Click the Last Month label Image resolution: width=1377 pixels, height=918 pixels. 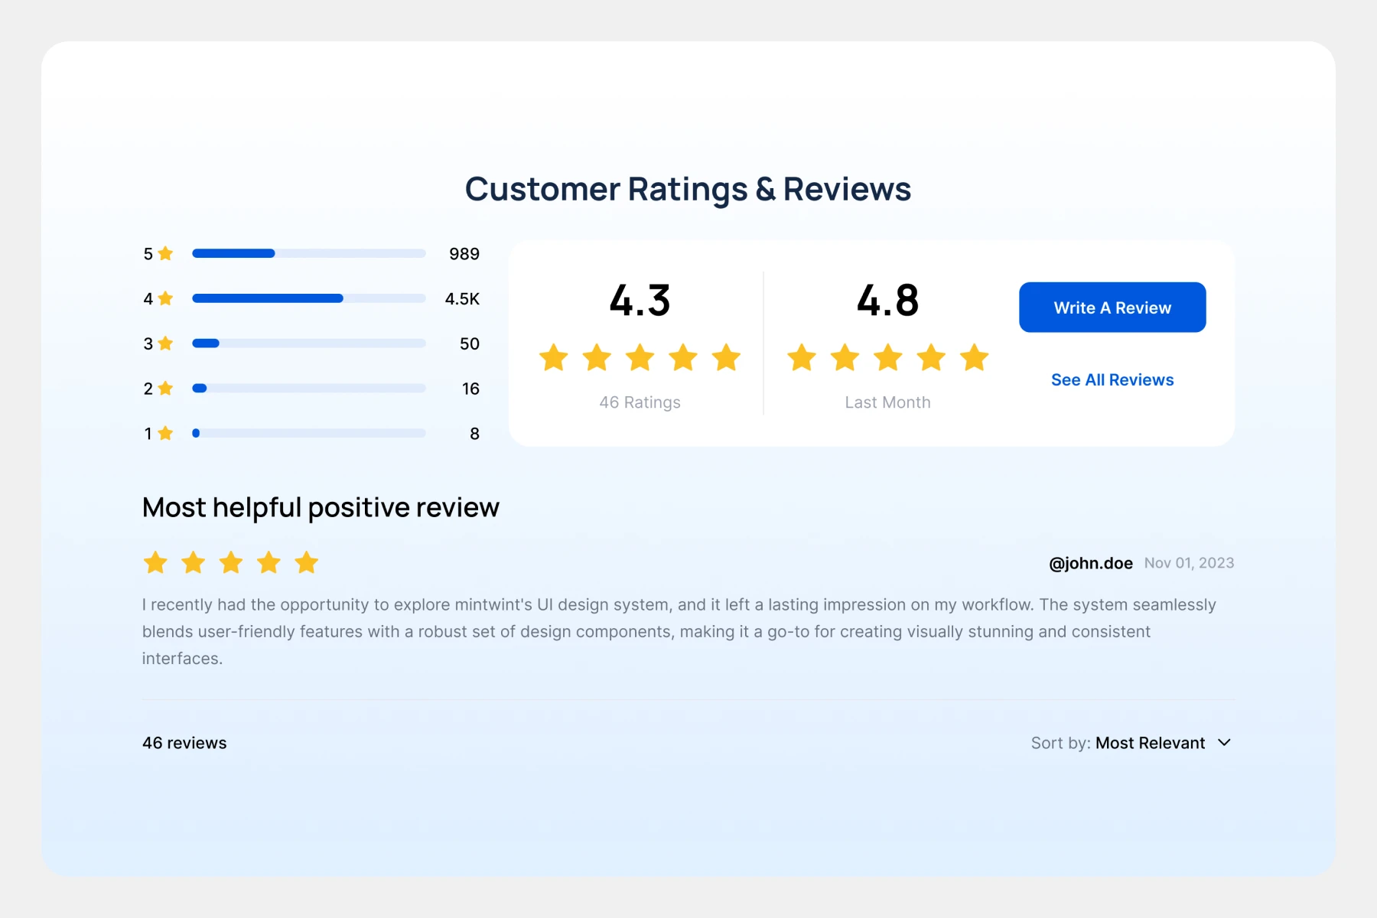click(887, 402)
